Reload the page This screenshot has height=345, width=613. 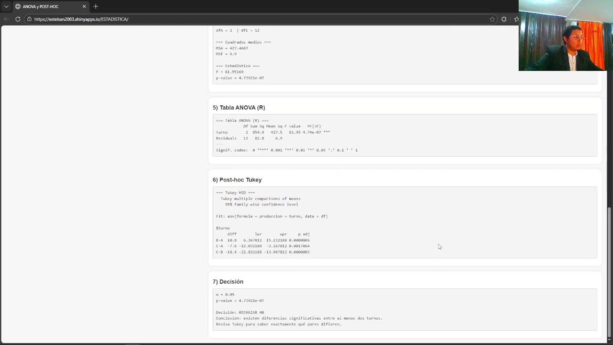tap(18, 19)
